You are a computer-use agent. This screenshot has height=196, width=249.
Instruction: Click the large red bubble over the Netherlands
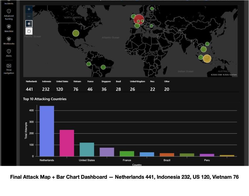point(139,20)
